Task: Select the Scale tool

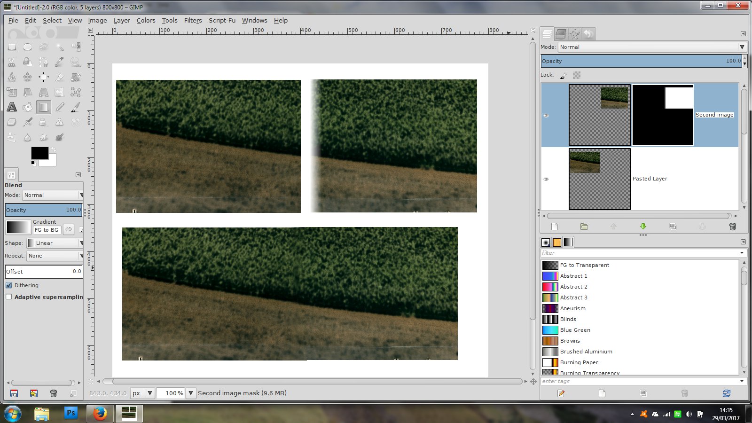Action: (x=12, y=92)
